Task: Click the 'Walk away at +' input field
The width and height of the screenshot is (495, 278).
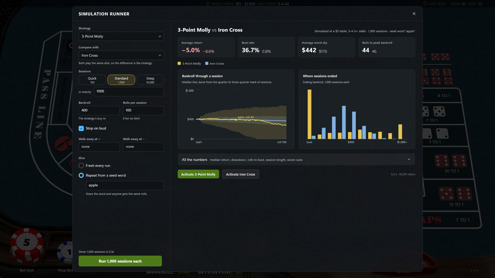Action: coord(99,147)
